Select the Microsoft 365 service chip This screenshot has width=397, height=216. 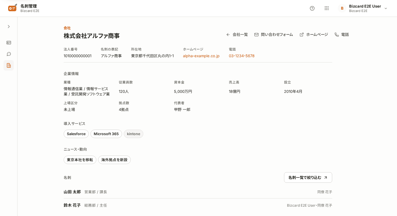(x=106, y=134)
